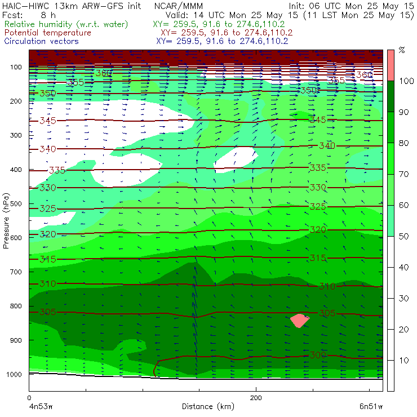
Task: Click the green 'Relative humidity (w.r.t. water)' label
Action: (x=66, y=24)
